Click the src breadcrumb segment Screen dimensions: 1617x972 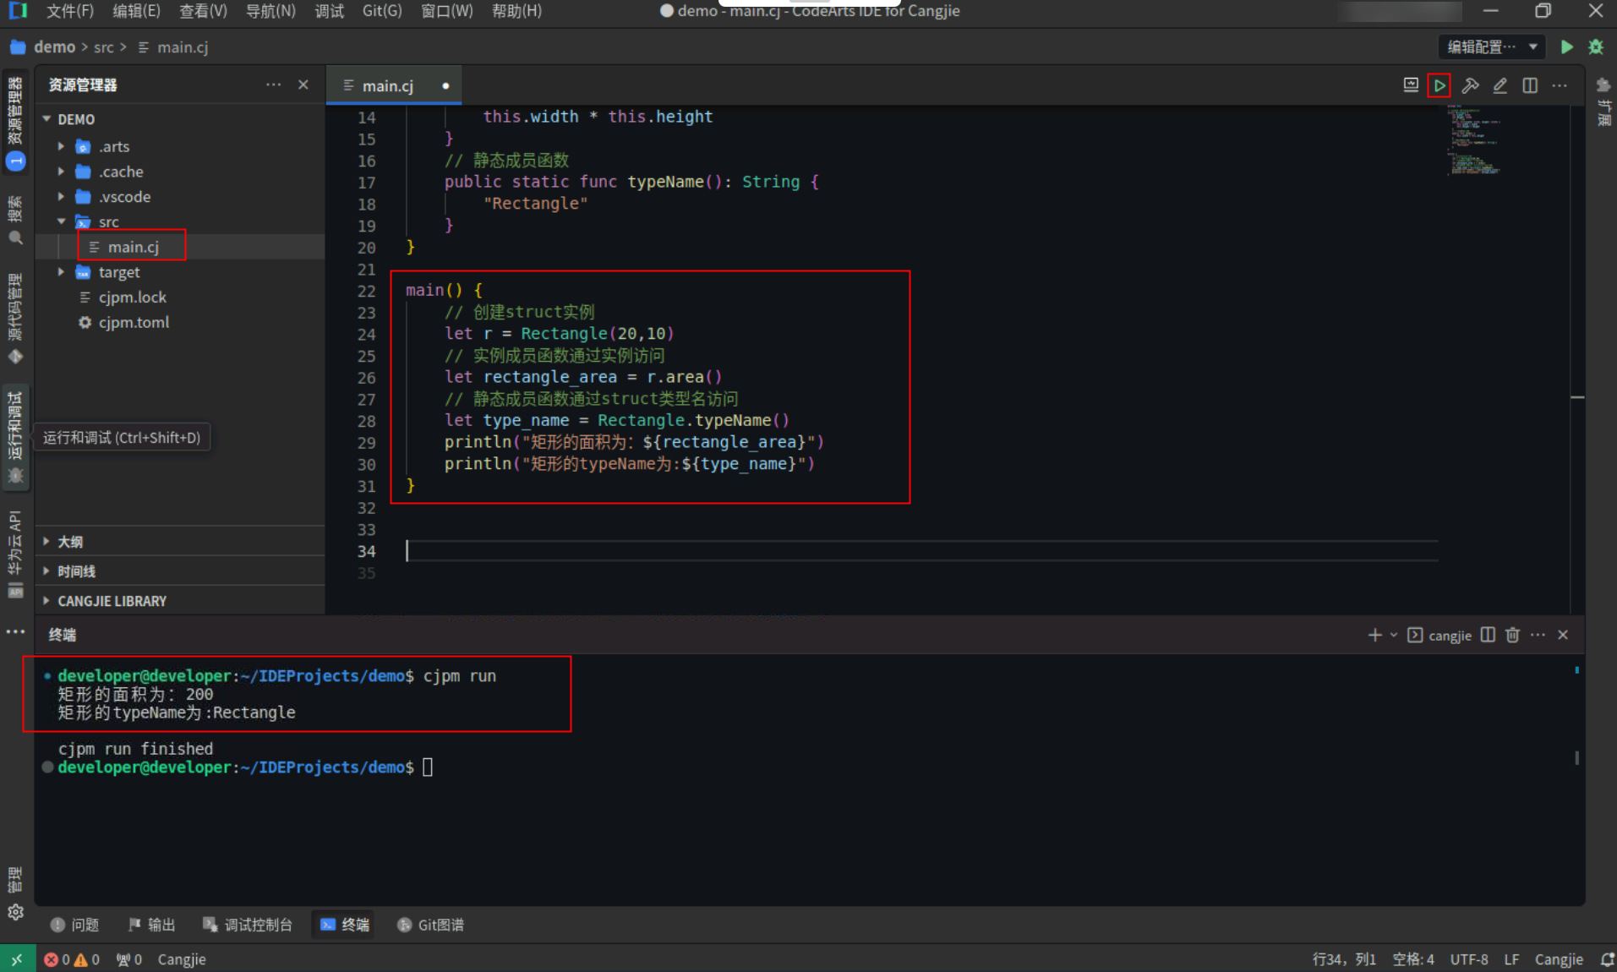coord(103,47)
